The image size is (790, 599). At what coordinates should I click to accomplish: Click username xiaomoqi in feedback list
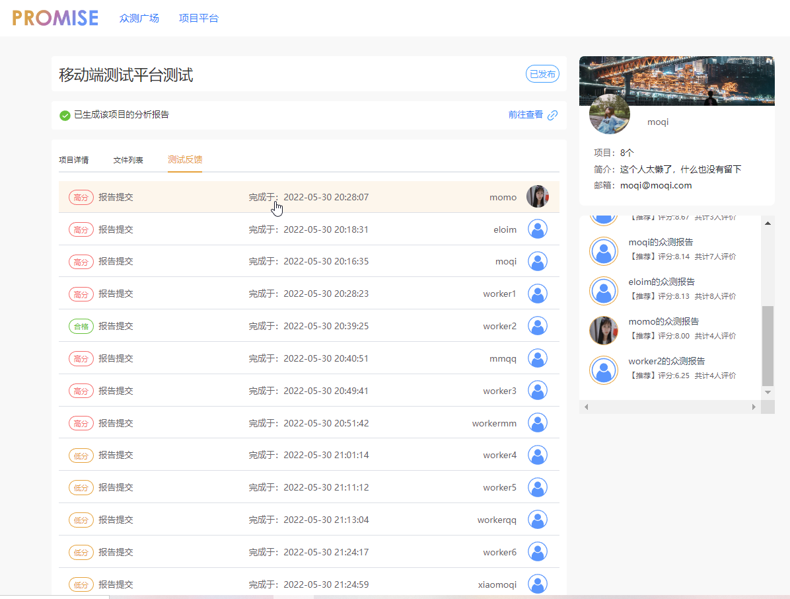click(x=497, y=584)
